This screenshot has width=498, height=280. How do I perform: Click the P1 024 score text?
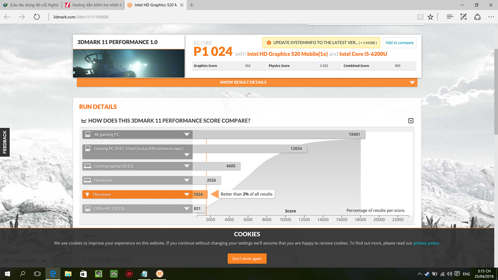pyautogui.click(x=213, y=52)
